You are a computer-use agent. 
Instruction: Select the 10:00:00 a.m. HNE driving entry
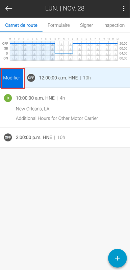pyautogui.click(x=65, y=108)
